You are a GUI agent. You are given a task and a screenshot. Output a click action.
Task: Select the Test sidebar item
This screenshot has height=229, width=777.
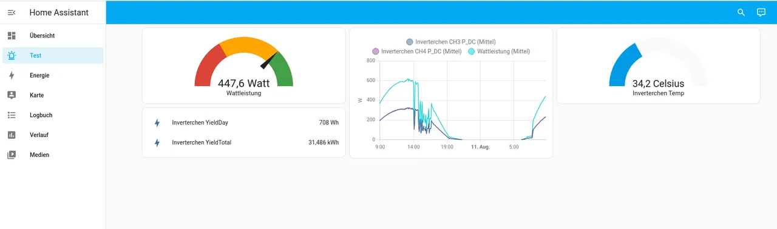[53, 56]
